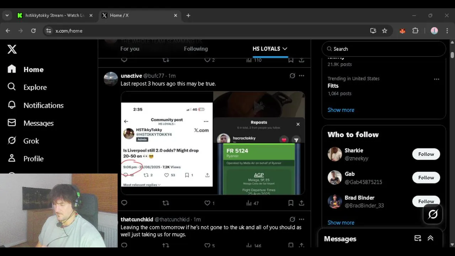Open more options for Fitts trend
Viewport: 455px width, 256px height.
point(437,79)
